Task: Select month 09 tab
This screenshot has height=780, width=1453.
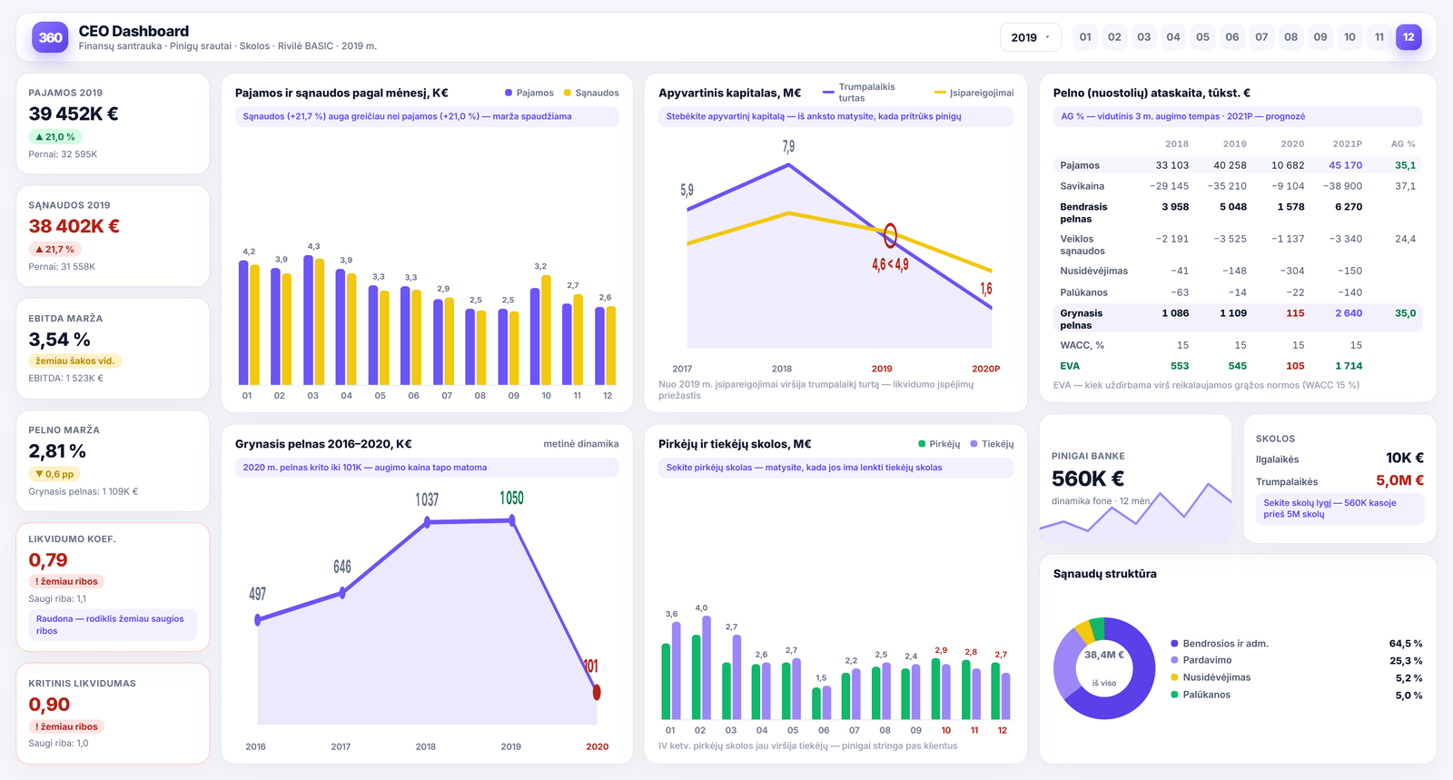Action: pyautogui.click(x=1320, y=37)
